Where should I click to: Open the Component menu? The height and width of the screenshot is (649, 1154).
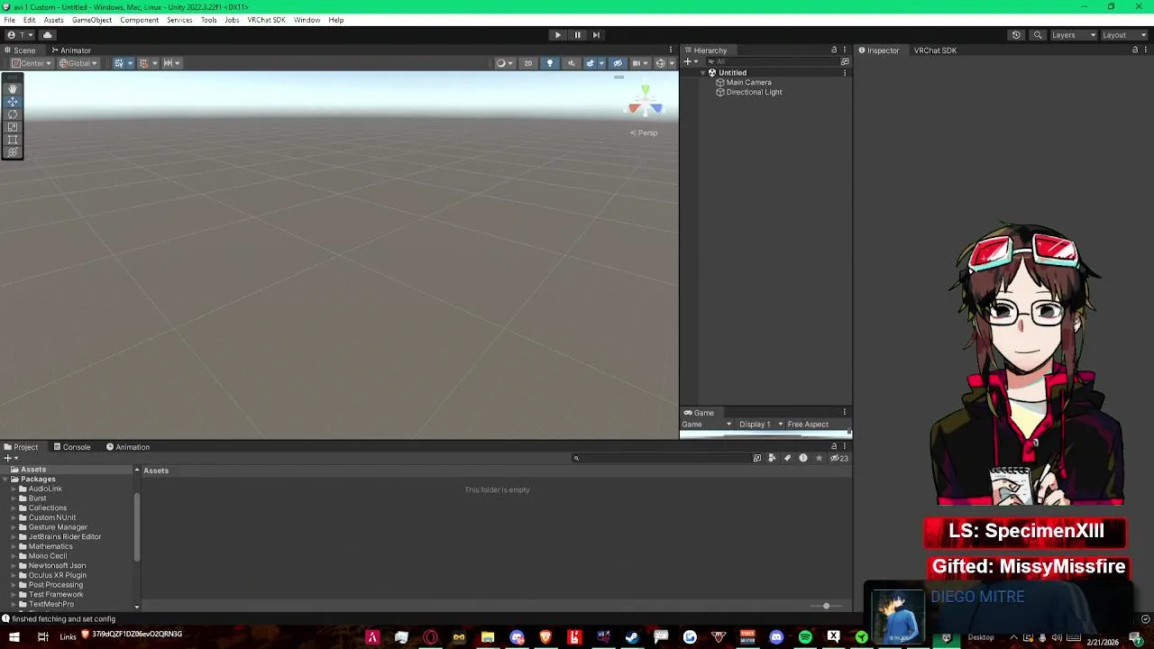(139, 20)
